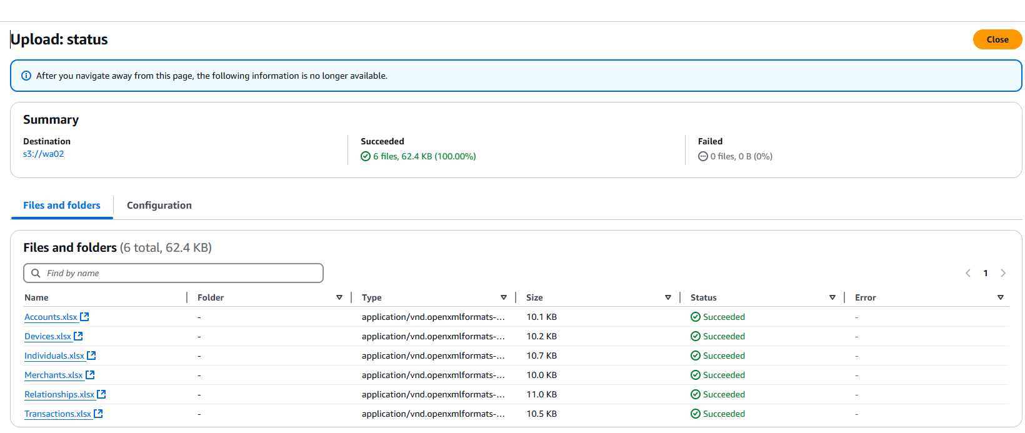Sort by Type column arrow
This screenshot has height=433, width=1025.
coord(504,297)
